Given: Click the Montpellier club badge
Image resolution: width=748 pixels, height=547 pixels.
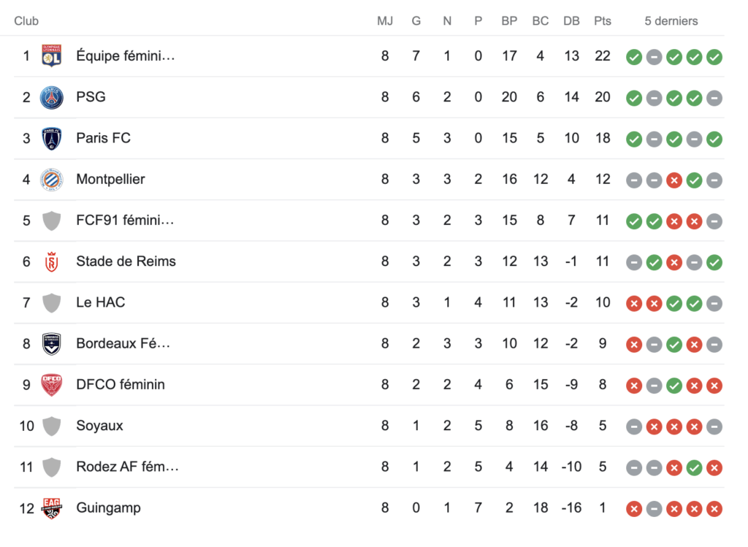Looking at the screenshot, I should [52, 180].
